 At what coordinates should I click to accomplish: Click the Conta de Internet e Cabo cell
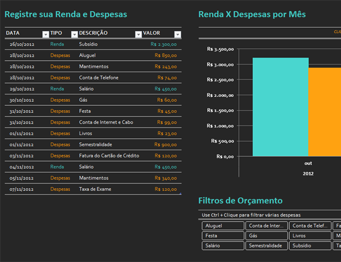tap(106, 122)
